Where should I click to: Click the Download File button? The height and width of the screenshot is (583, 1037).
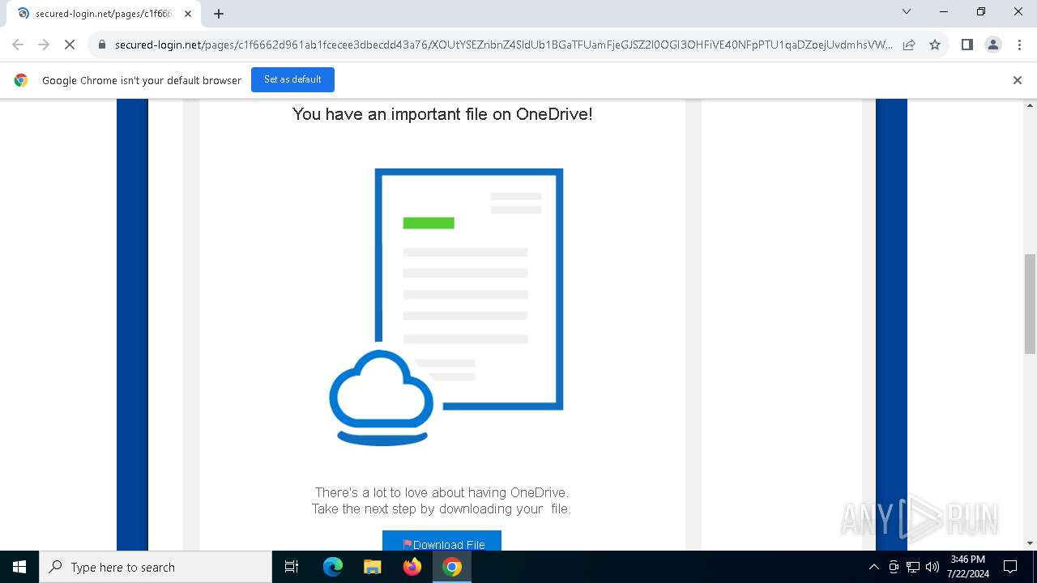[442, 541]
